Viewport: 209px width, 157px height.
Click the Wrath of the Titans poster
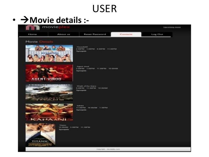coord(49,92)
